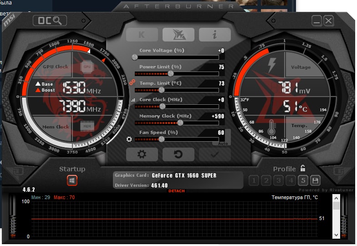Click the lightning bolt voltage icon
357x246 pixels.
pos(271,65)
